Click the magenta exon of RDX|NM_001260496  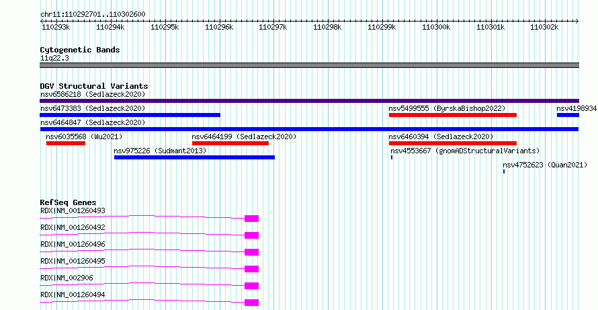pyautogui.click(x=252, y=252)
